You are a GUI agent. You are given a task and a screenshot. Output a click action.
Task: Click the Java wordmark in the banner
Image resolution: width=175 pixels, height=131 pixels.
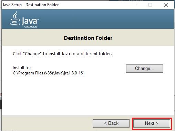point(30,21)
